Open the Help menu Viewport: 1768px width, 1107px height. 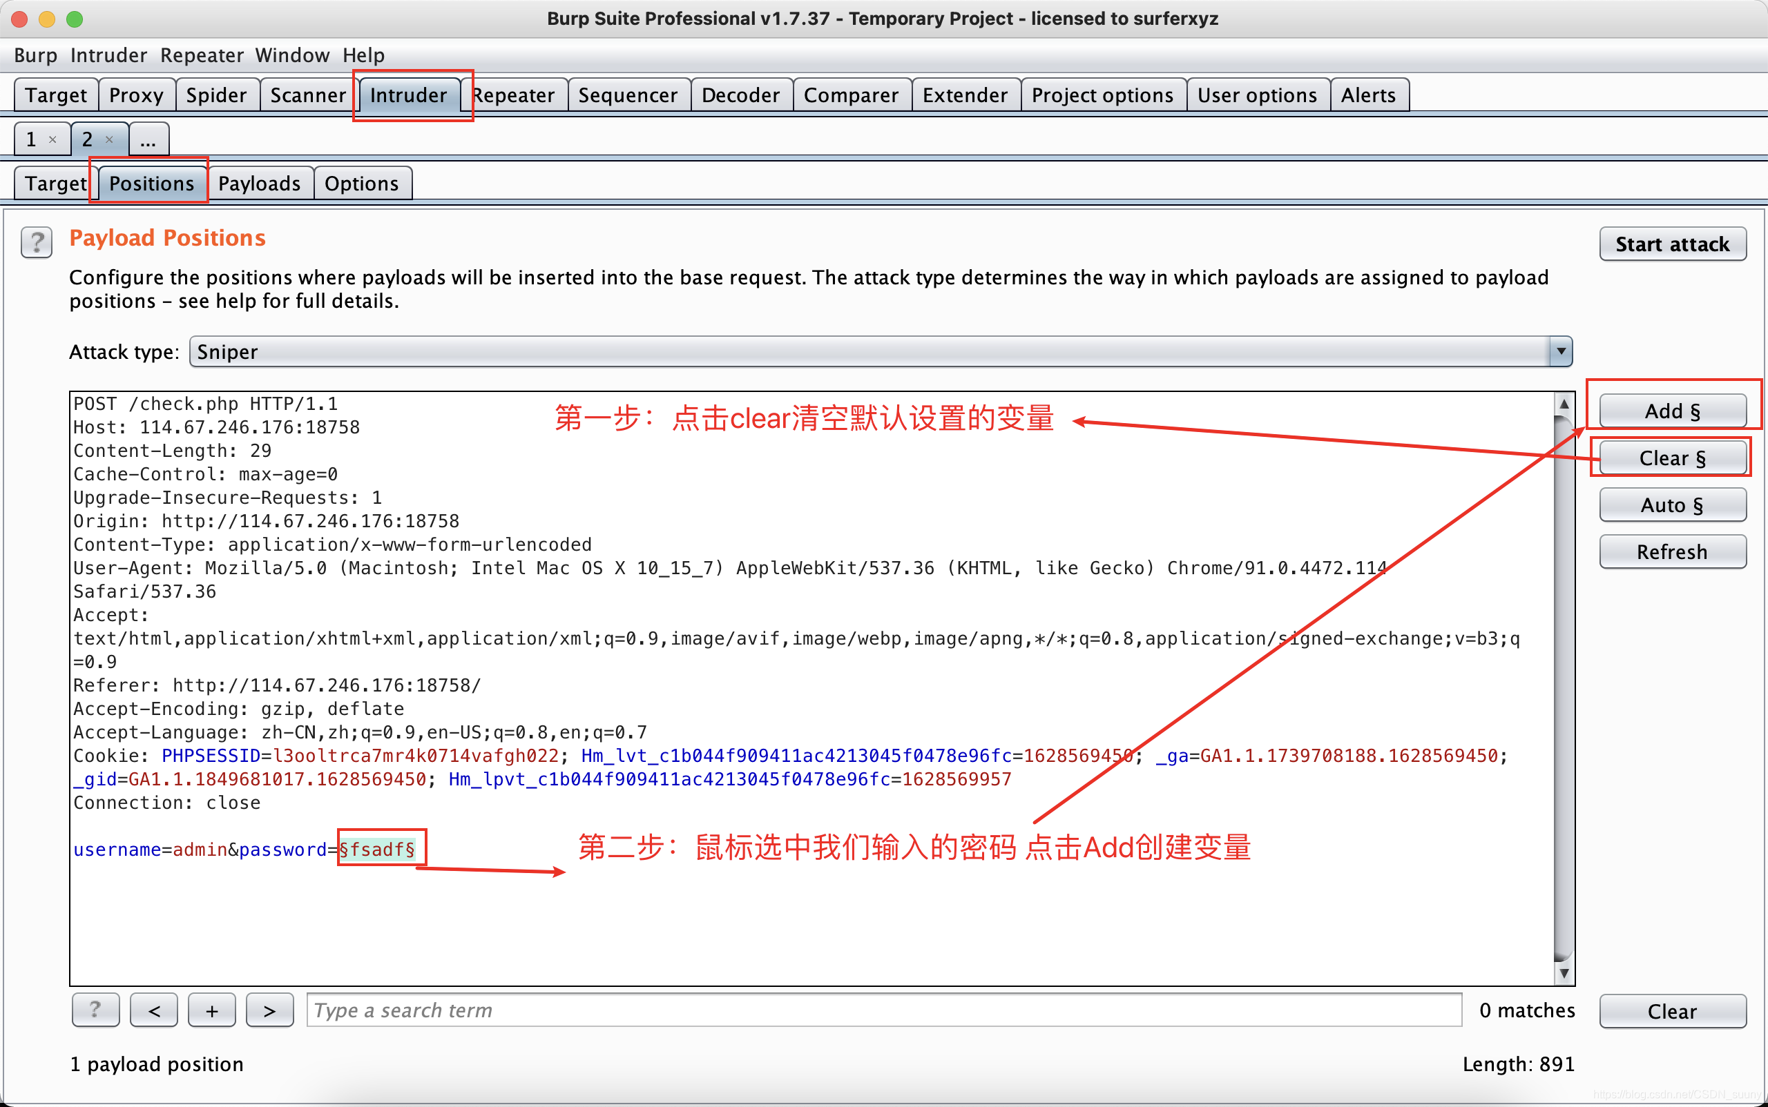point(363,55)
